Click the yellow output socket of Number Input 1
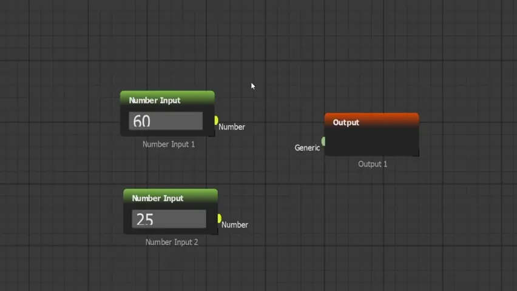The height and width of the screenshot is (291, 517). coord(216,121)
